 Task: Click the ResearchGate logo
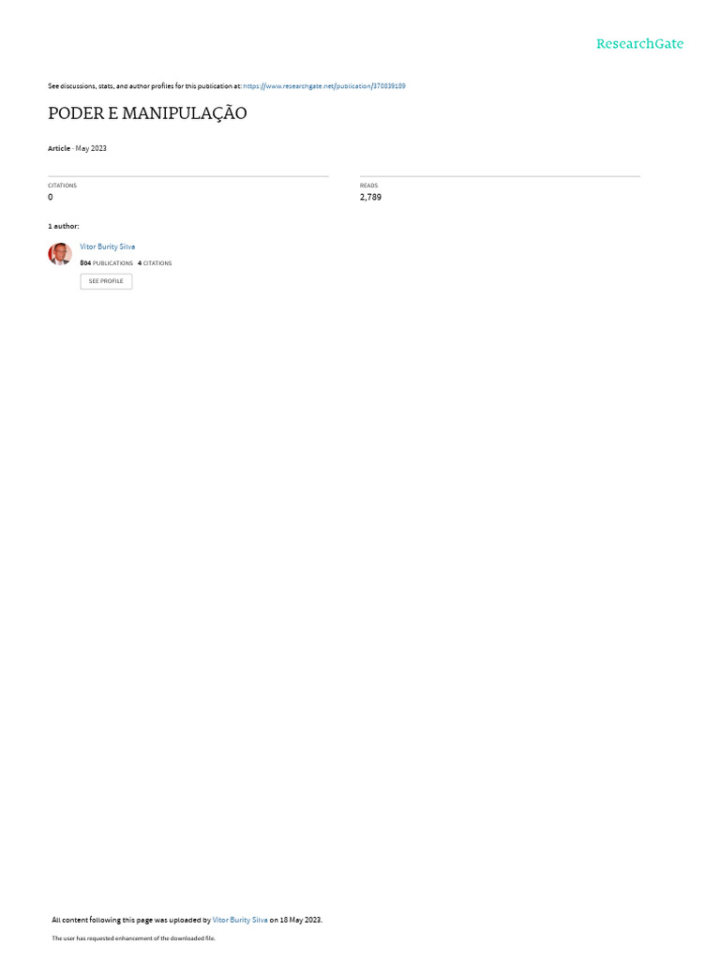point(639,43)
